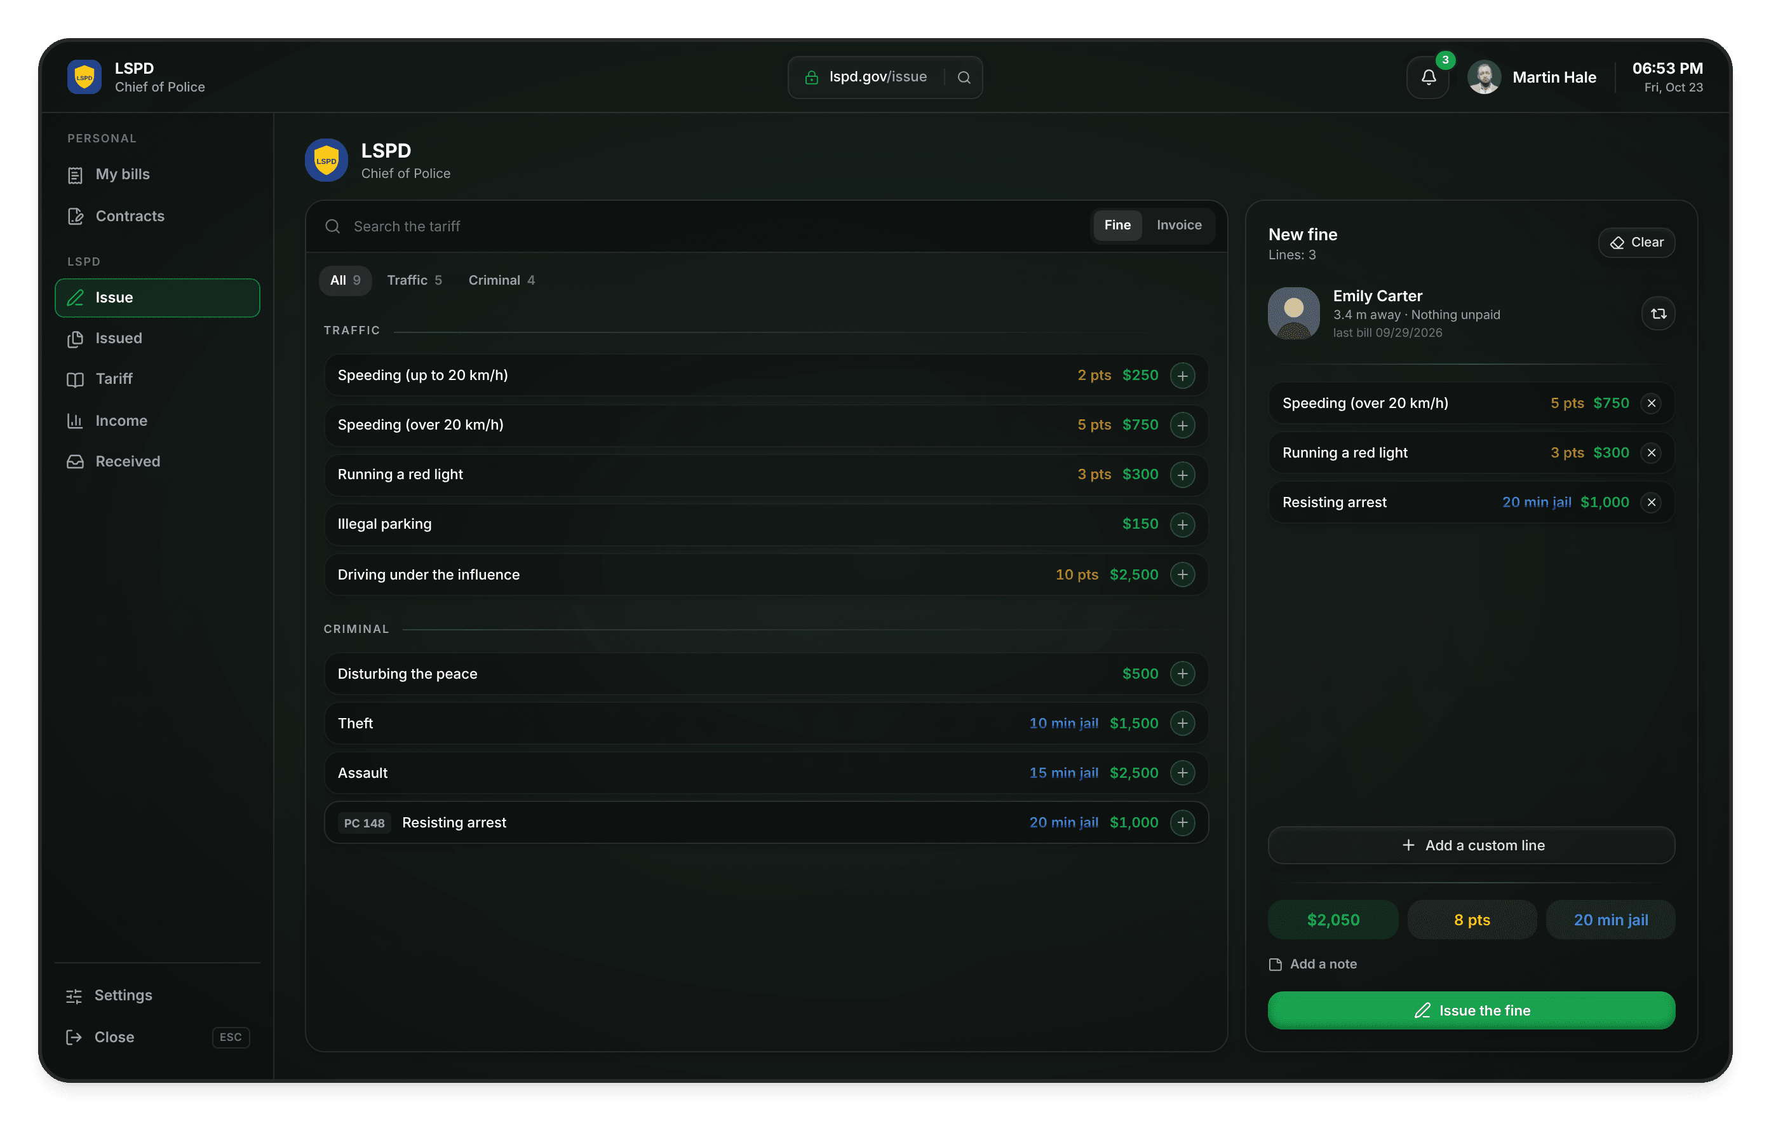Remove Resisting arrest line from fine
1771x1121 pixels.
coord(1651,503)
